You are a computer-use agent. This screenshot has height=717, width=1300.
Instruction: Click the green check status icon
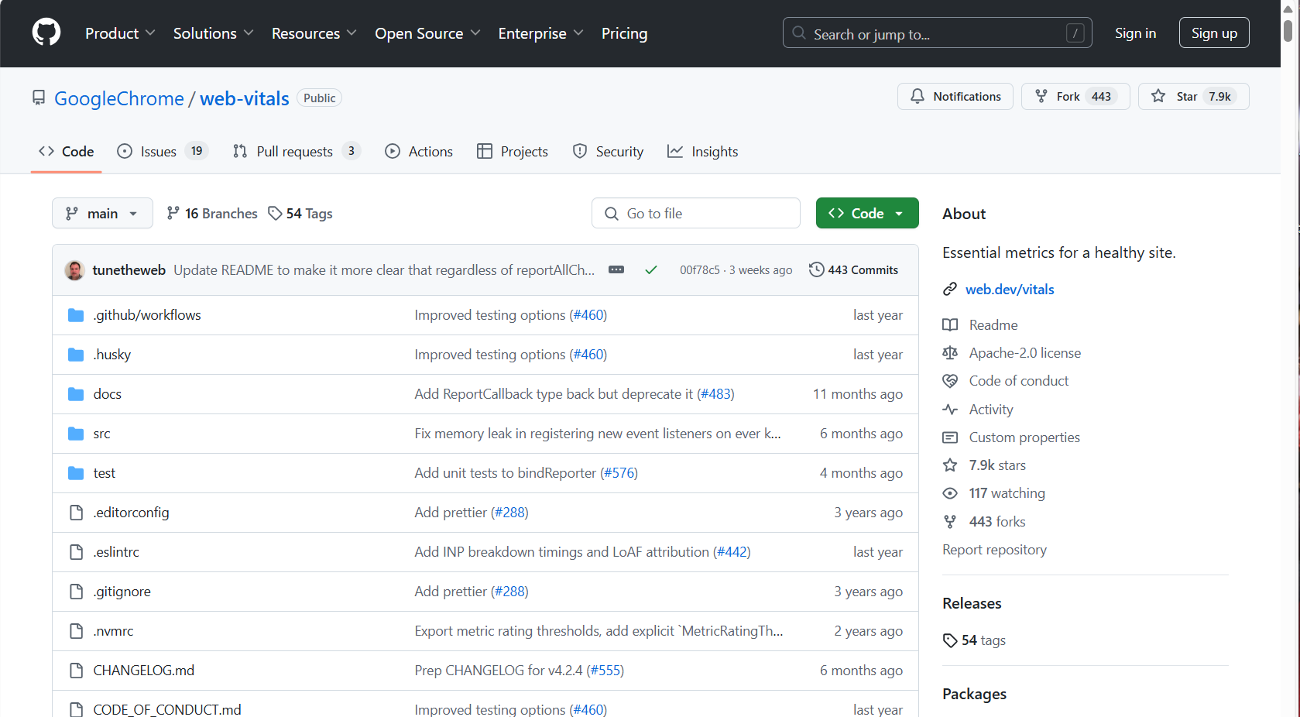[x=651, y=269]
